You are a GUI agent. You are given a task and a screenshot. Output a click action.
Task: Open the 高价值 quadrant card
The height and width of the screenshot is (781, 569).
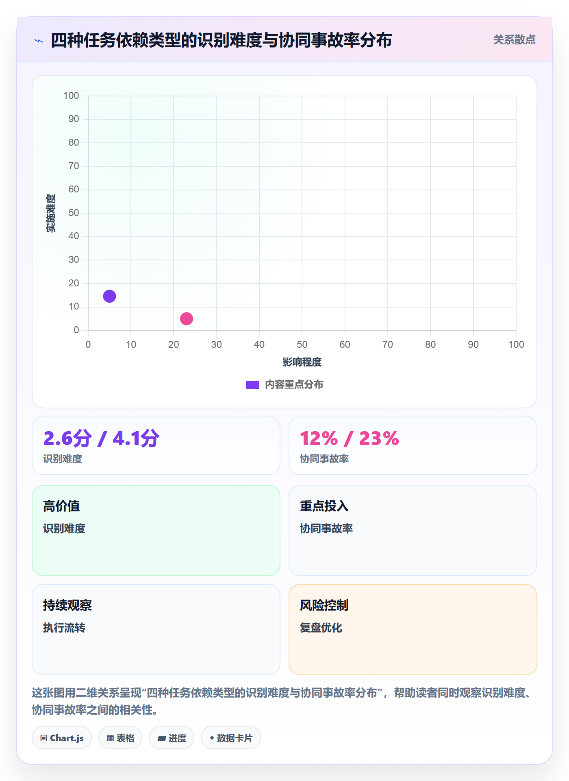(x=156, y=530)
